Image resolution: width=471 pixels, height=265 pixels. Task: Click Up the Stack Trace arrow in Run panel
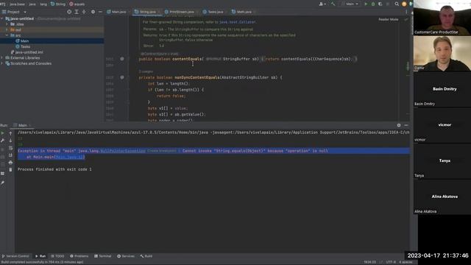[x=10, y=133]
